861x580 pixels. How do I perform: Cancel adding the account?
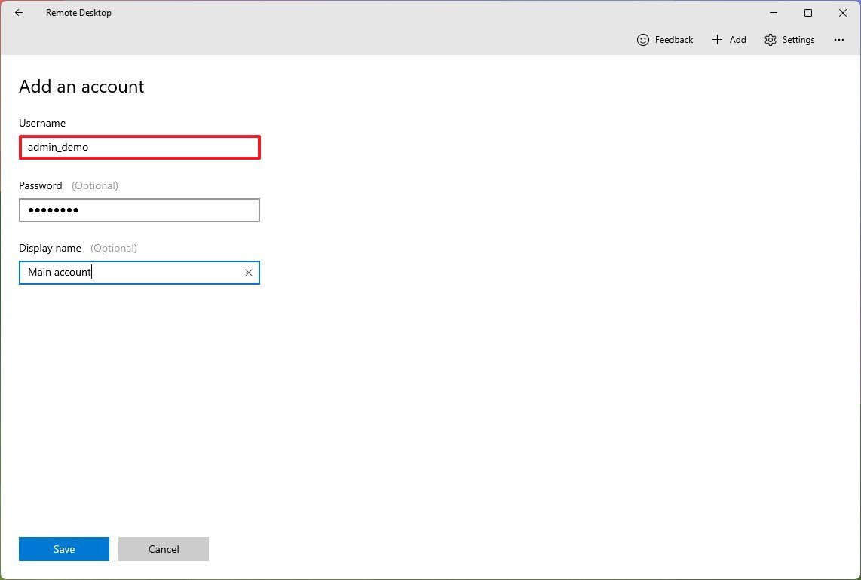tap(163, 549)
